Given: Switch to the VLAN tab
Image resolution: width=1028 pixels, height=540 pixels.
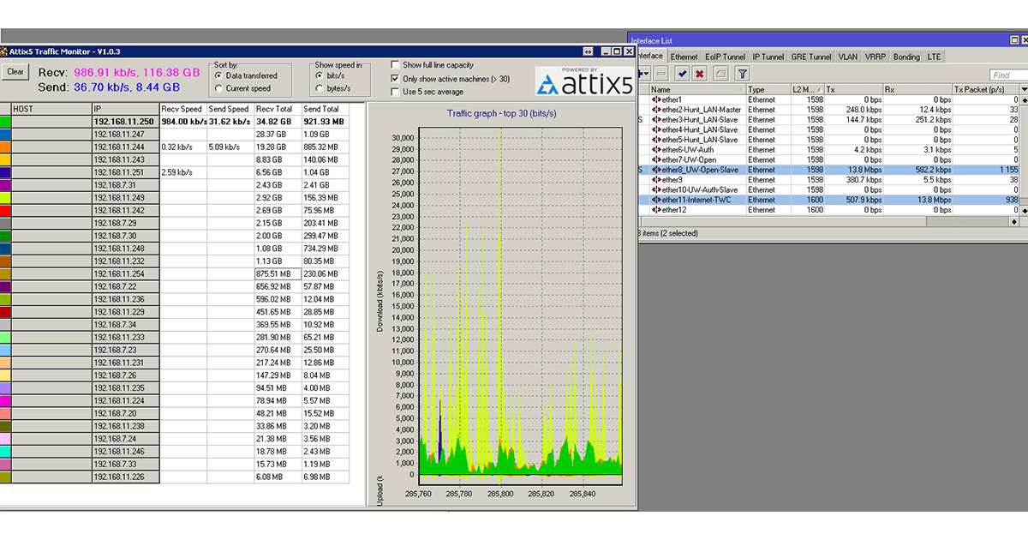Looking at the screenshot, I should coord(847,57).
